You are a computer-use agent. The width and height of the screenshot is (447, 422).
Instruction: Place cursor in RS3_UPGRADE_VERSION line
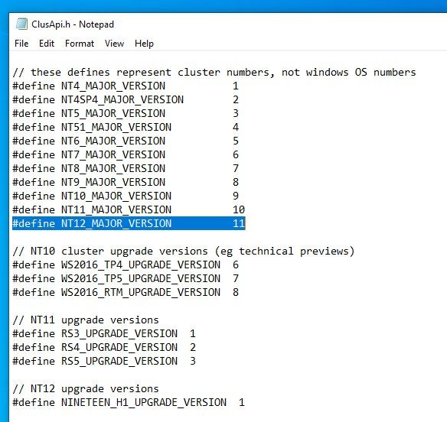[104, 333]
